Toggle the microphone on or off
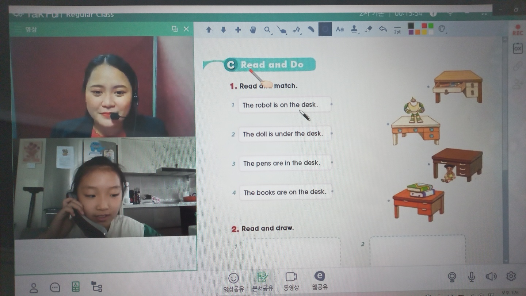 (472, 277)
